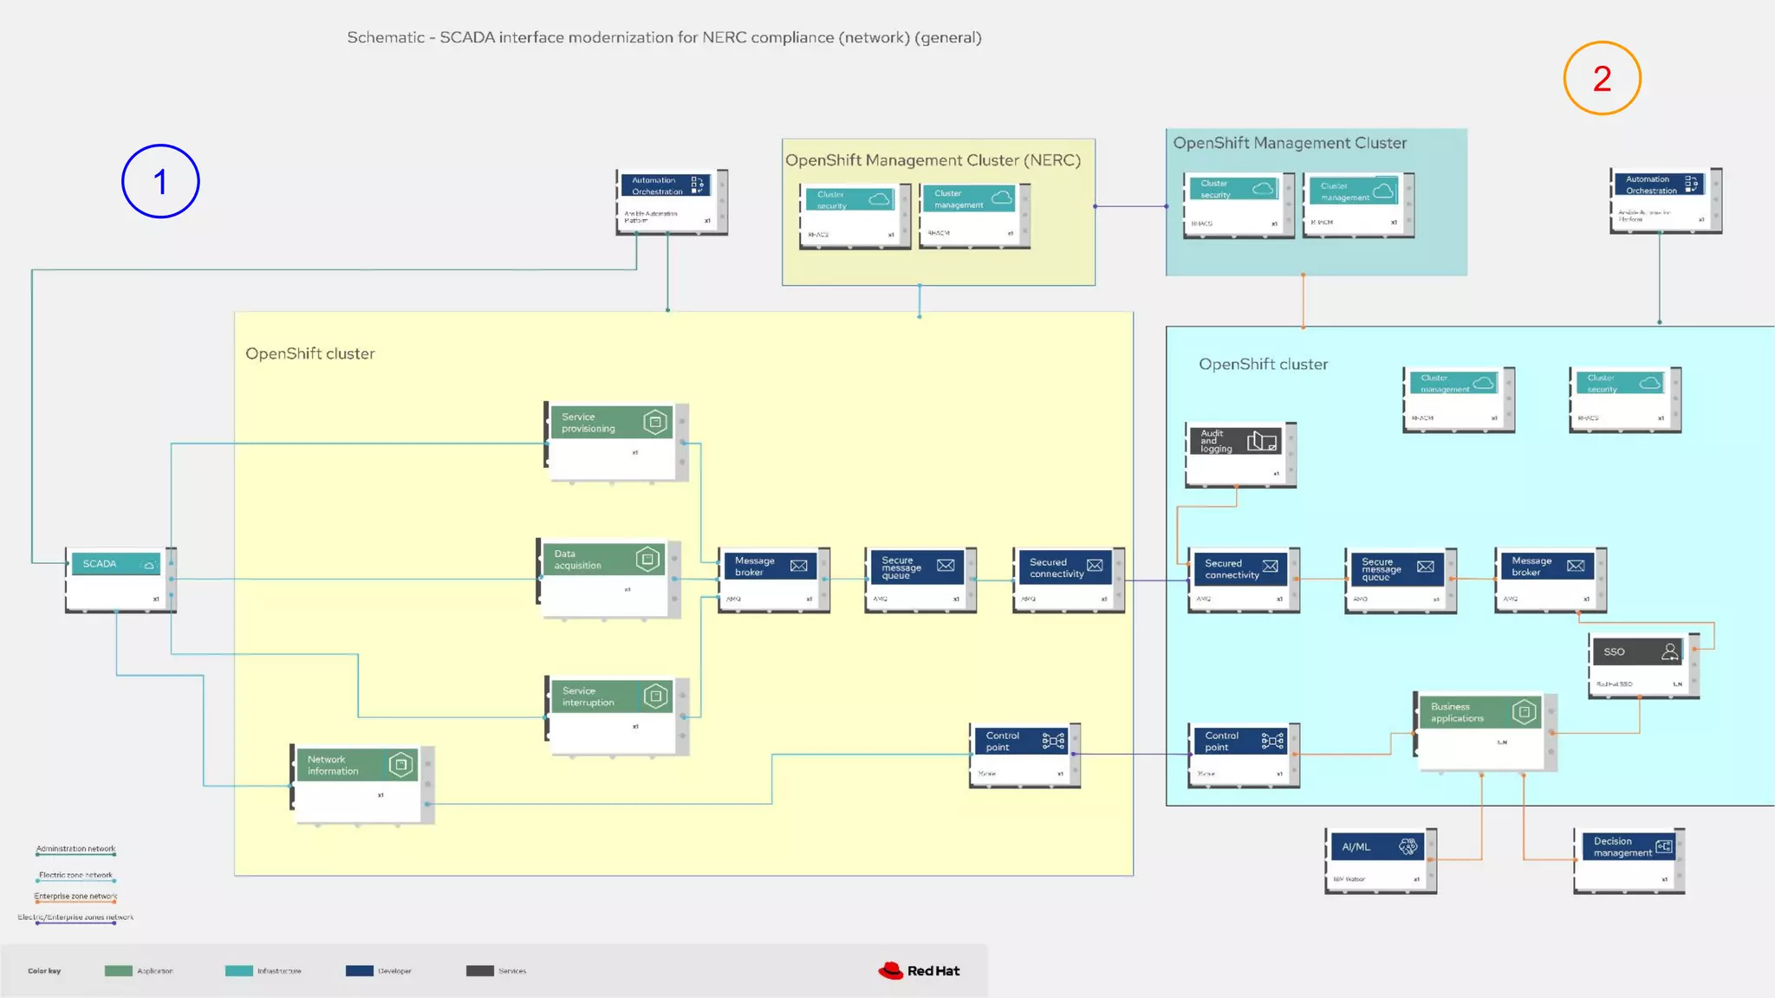Click the Business applications hexagon icon
This screenshot has width=1775, height=998.
(1524, 712)
